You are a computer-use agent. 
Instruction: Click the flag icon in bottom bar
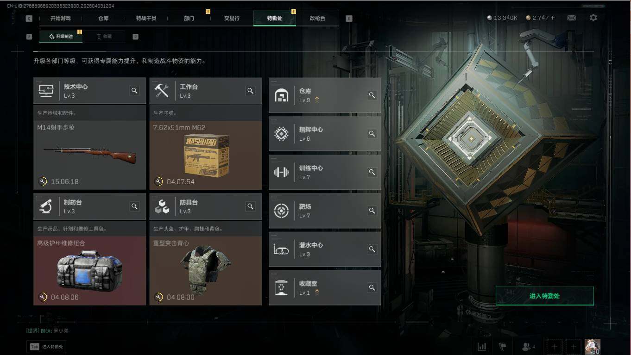click(x=502, y=346)
